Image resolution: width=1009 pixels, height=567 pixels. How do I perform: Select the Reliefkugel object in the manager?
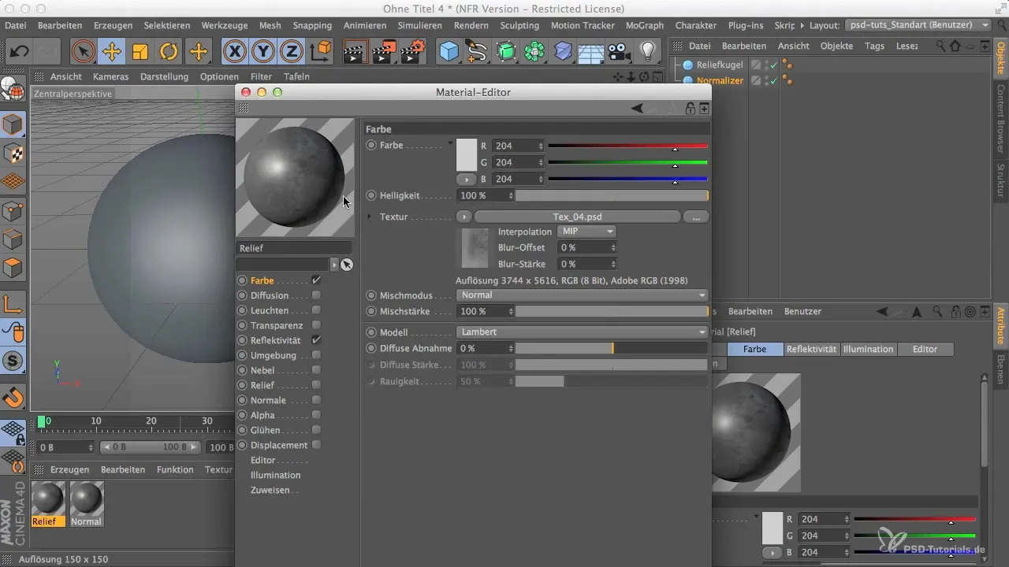(x=719, y=65)
